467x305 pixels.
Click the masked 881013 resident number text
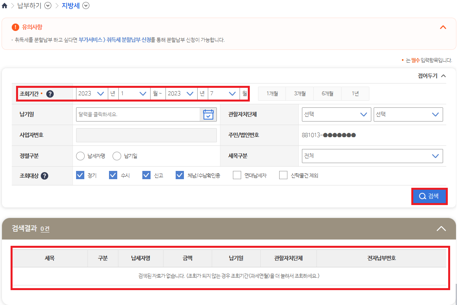329,135
